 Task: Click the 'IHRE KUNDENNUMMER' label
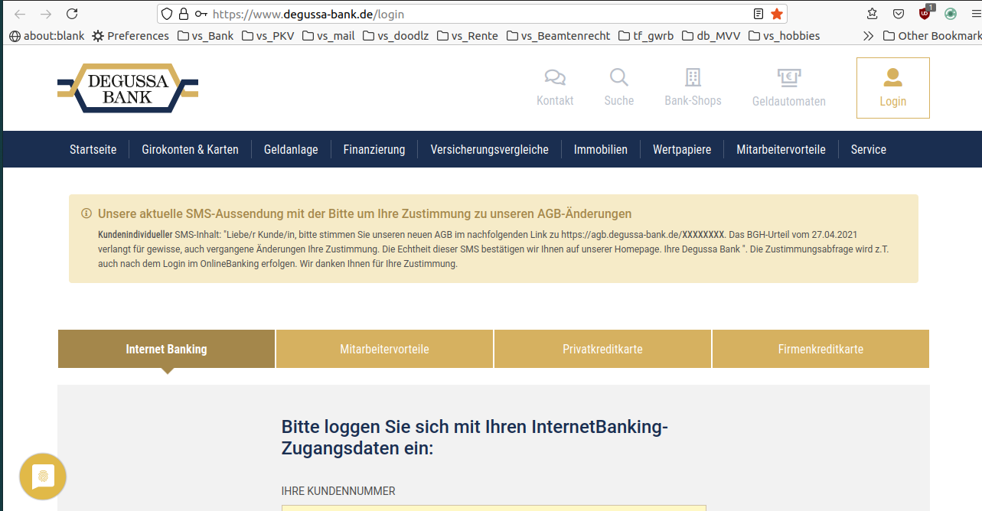tap(338, 491)
